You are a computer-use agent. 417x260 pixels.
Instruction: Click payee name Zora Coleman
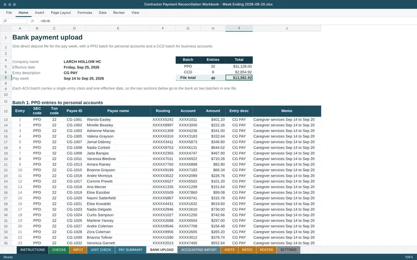tap(99, 232)
